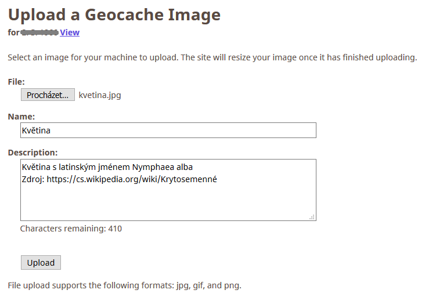Click the Name: label
This screenshot has width=425, height=297.
(x=21, y=117)
